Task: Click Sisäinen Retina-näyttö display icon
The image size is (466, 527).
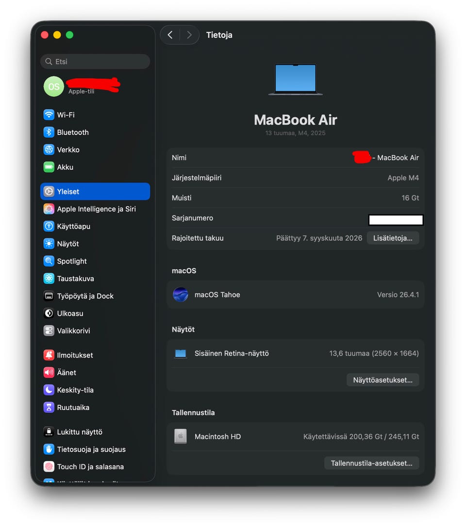Action: (x=181, y=354)
